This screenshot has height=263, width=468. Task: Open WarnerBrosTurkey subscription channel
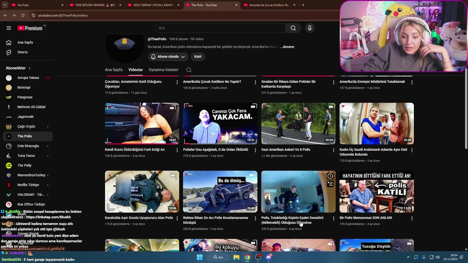(28, 175)
